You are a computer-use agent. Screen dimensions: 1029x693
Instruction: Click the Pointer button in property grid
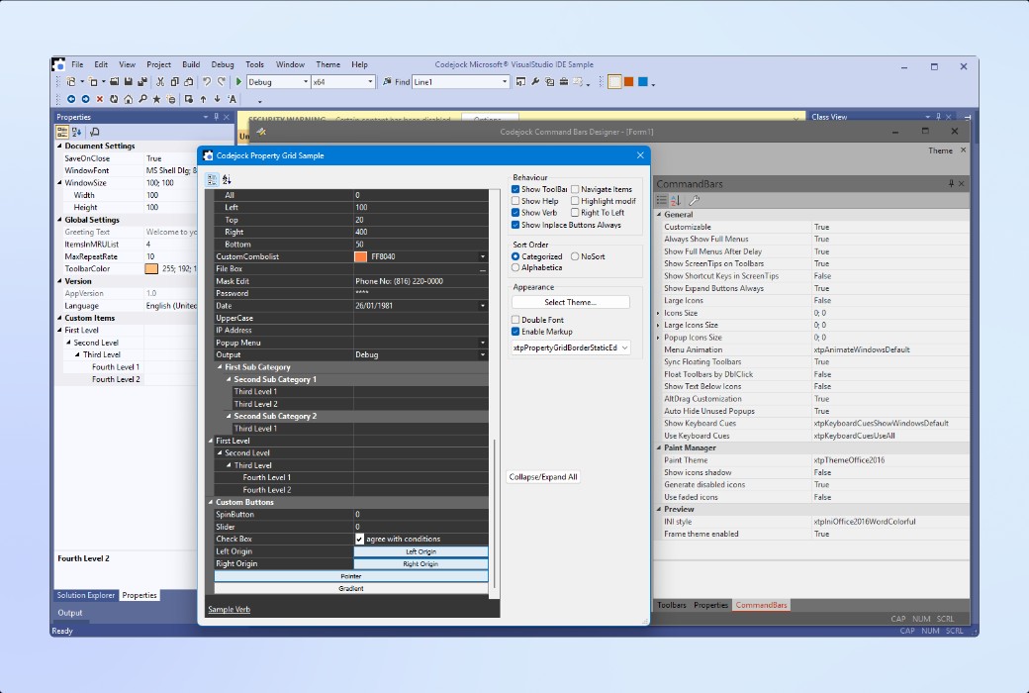(351, 577)
